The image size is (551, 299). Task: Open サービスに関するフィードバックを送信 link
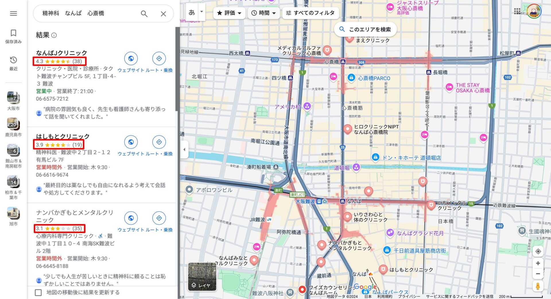(459, 296)
